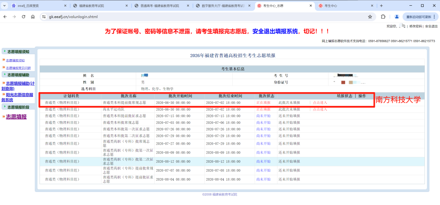440x205 pixels.
Task: Select the 物理、化学、生物学 subjects value
Action: [157, 89]
